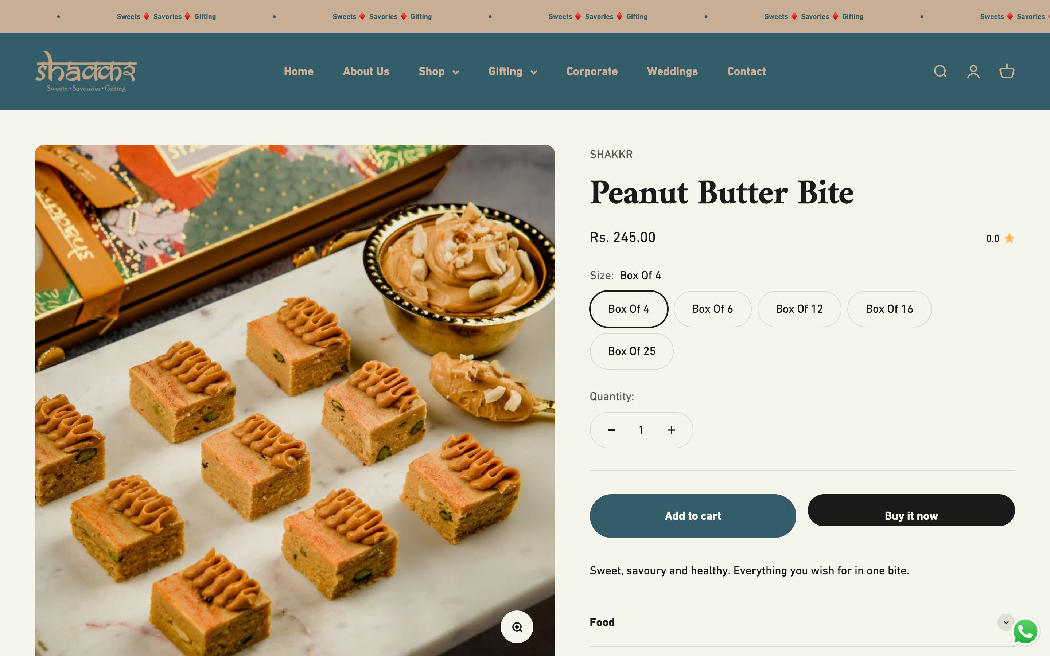1050x656 pixels.
Task: Open the Shop dropdown menu
Action: pos(438,71)
